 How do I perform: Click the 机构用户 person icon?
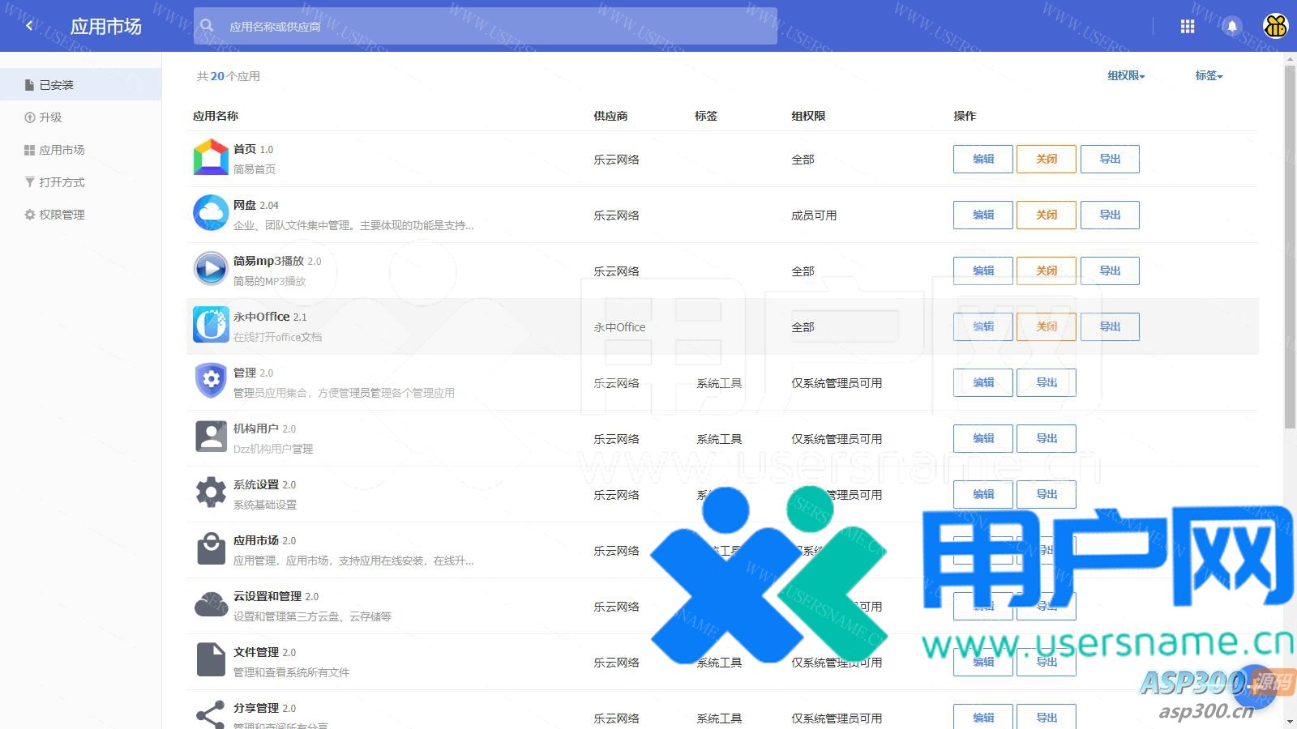point(211,437)
